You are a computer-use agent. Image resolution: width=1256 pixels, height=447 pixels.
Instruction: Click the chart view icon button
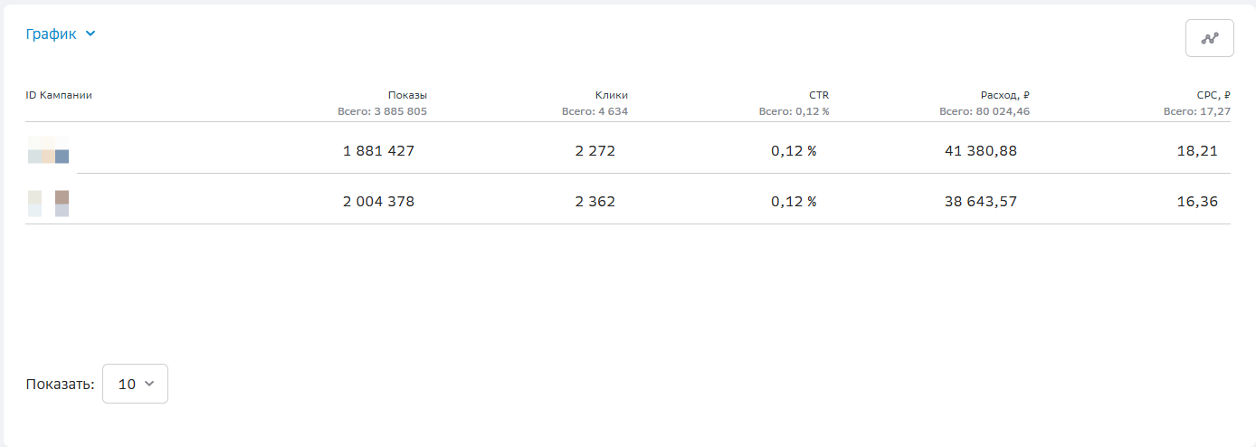[x=1209, y=38]
